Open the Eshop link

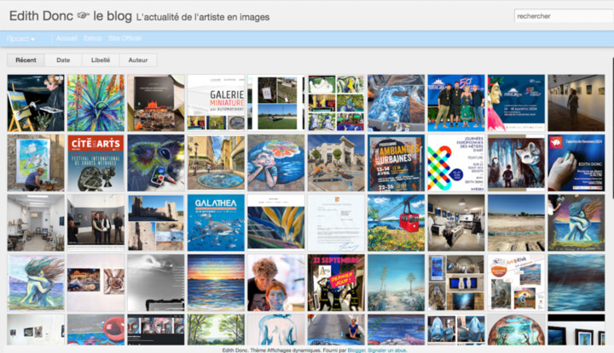[93, 38]
